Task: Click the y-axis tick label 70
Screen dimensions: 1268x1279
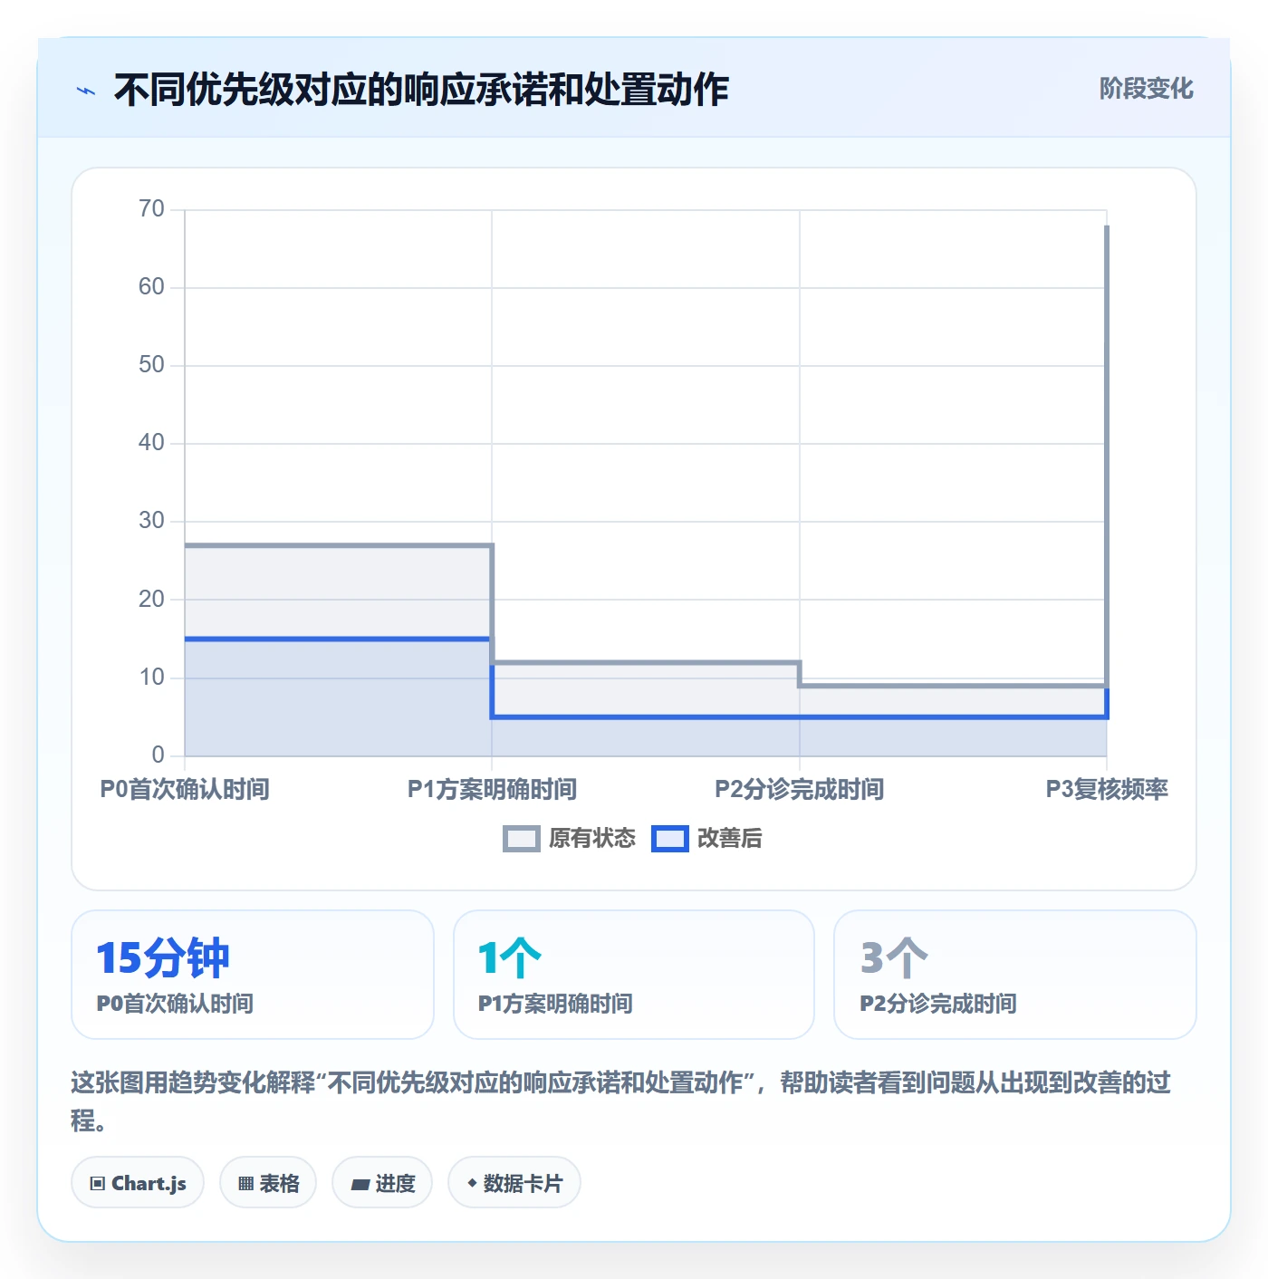Action: point(151,209)
